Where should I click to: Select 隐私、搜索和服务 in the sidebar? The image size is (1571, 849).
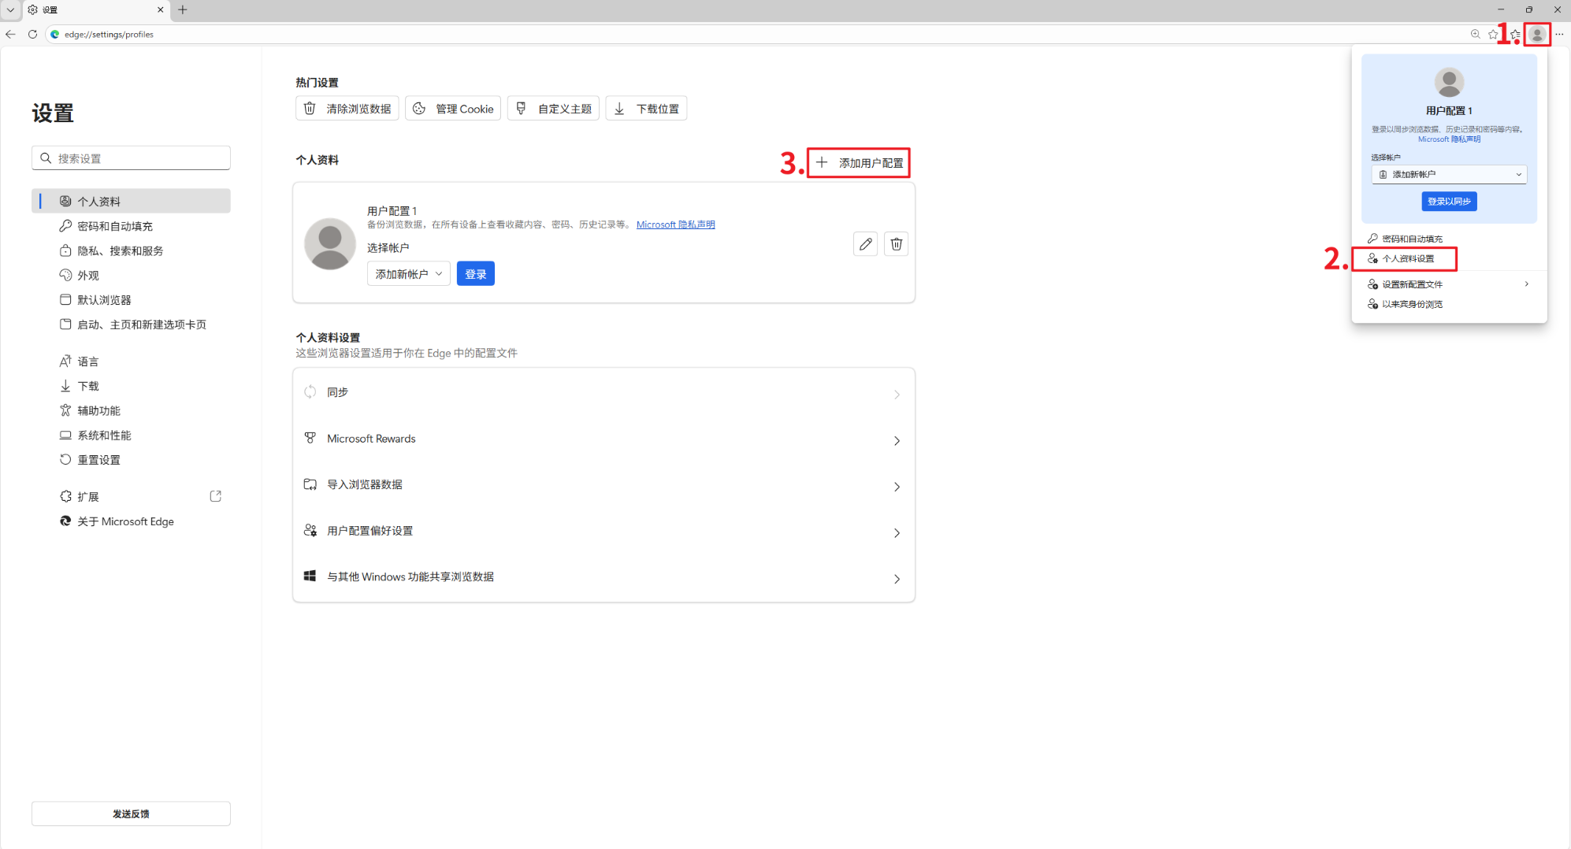point(120,250)
